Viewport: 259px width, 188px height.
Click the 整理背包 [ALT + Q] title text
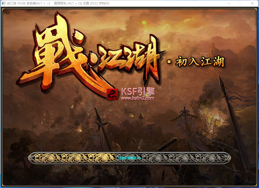tap(68, 3)
